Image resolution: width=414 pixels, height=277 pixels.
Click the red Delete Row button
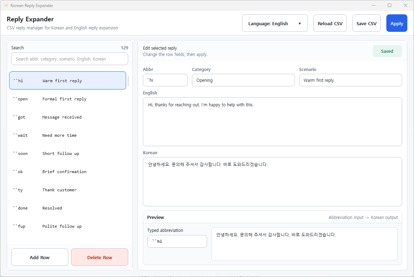coord(99,257)
